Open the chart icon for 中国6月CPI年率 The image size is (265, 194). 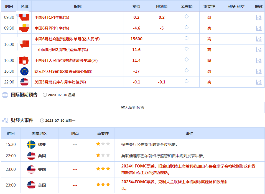pos(259,17)
